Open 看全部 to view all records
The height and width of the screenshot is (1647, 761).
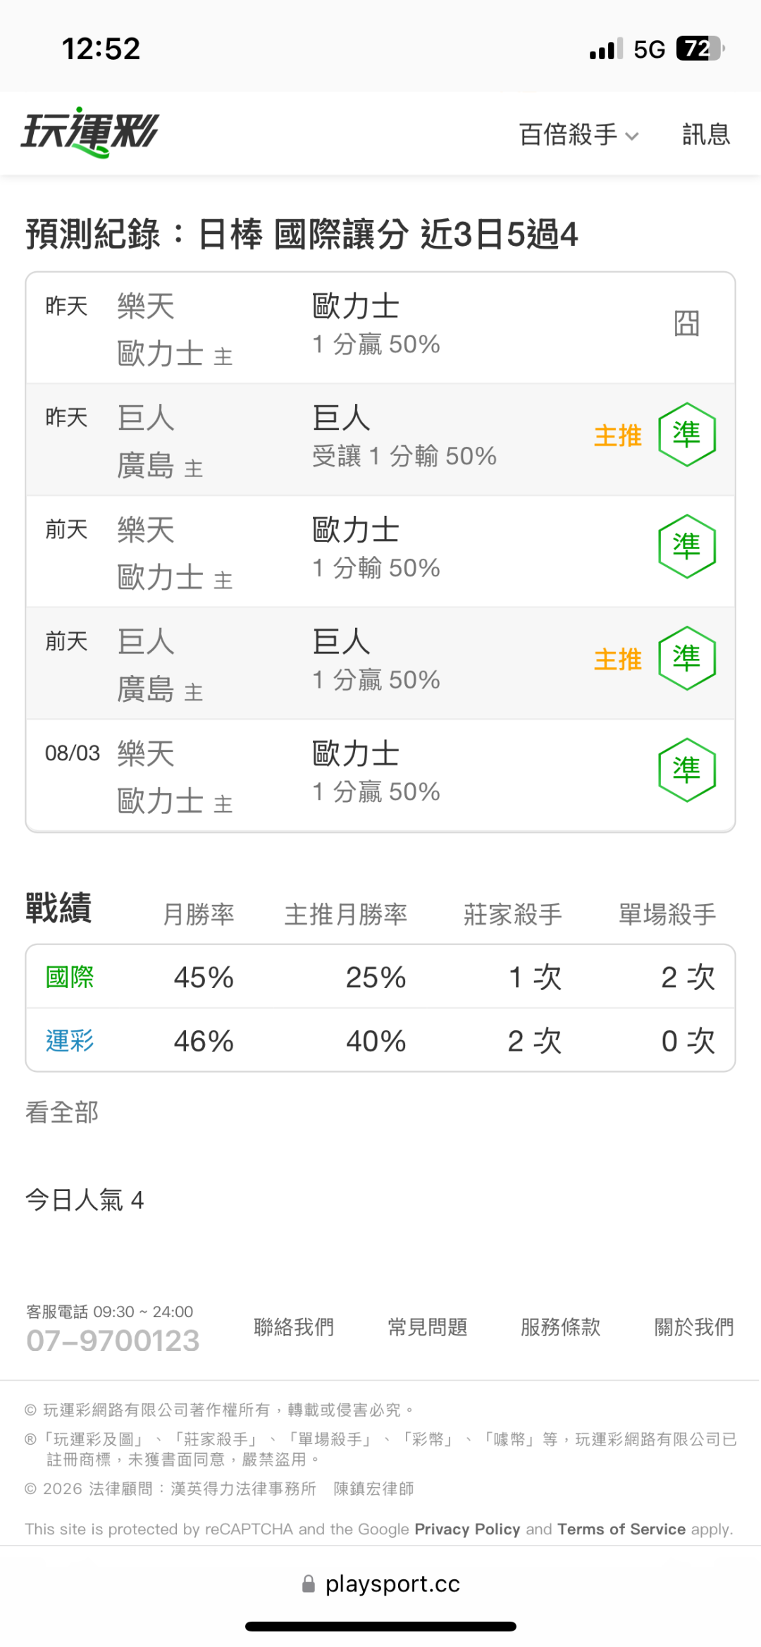62,1113
